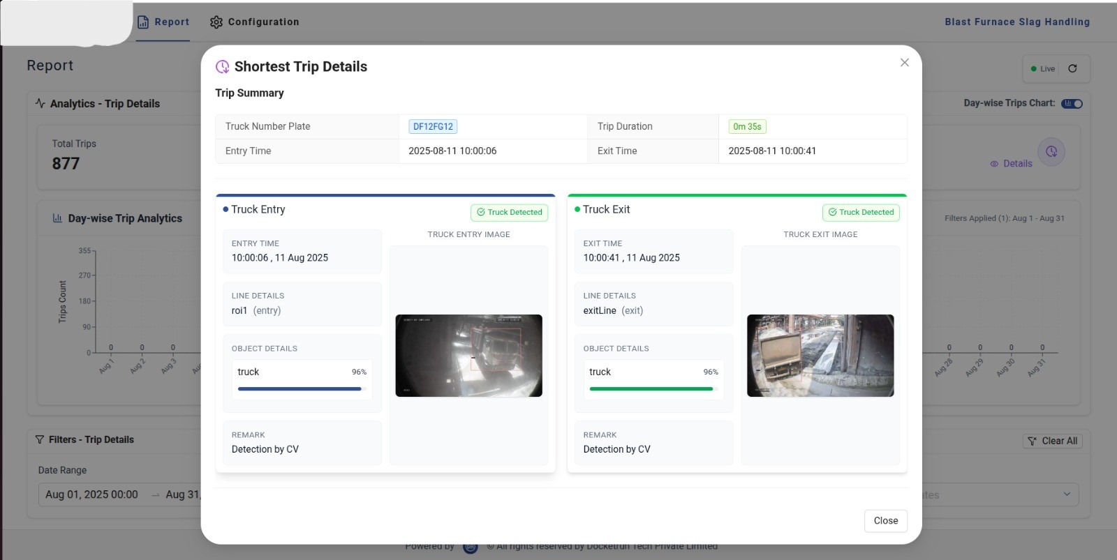
Task: Click the Close button in the dialog footer
Action: pyautogui.click(x=885, y=521)
